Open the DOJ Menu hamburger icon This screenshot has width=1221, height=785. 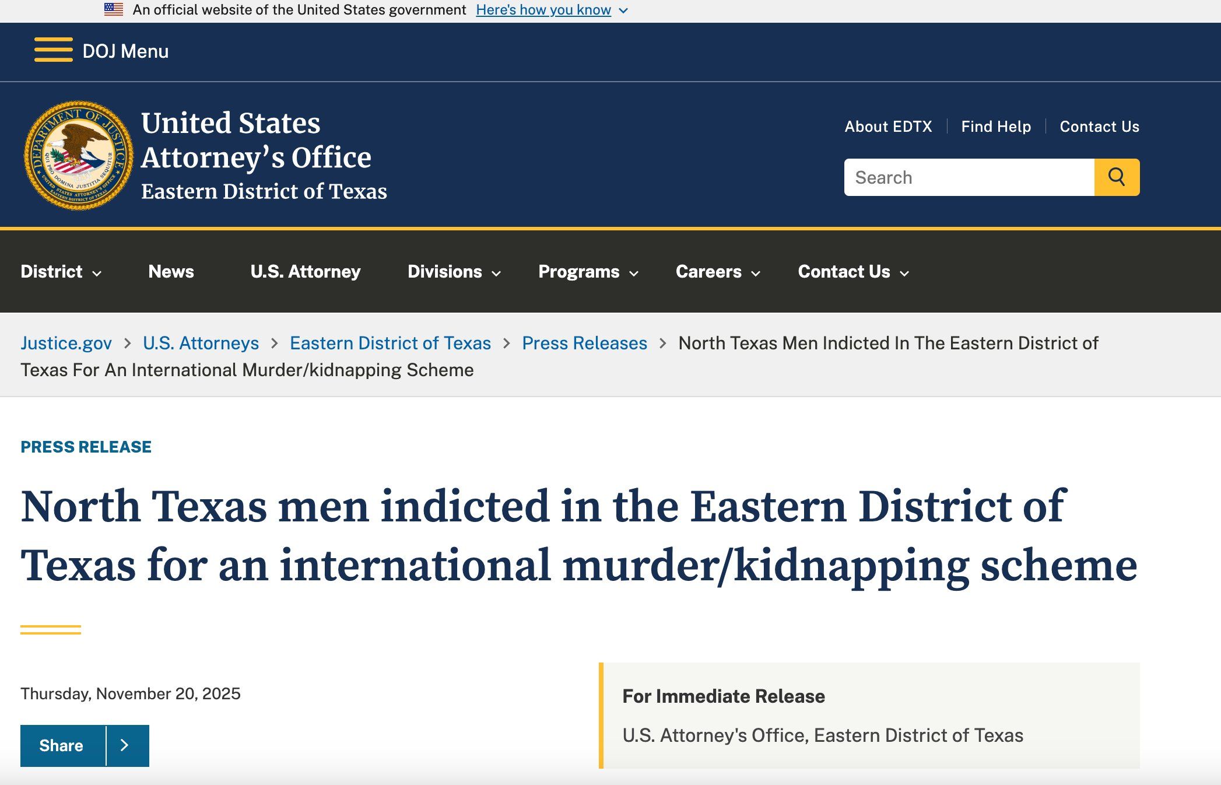pyautogui.click(x=54, y=50)
